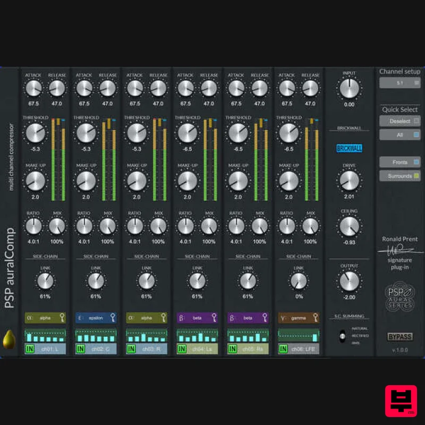The height and width of the screenshot is (425, 425).
Task: Click the sidechain key icon on ch06: LFE strip
Action: (x=314, y=317)
